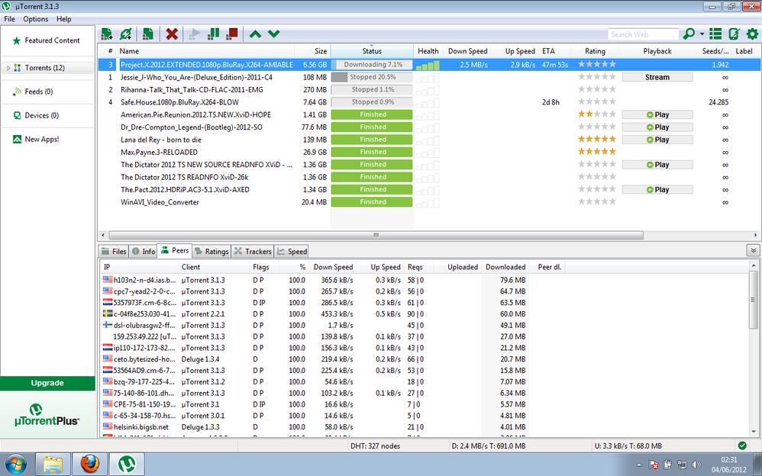Switch to the Trackers tab
The image size is (762, 476).
pos(253,251)
